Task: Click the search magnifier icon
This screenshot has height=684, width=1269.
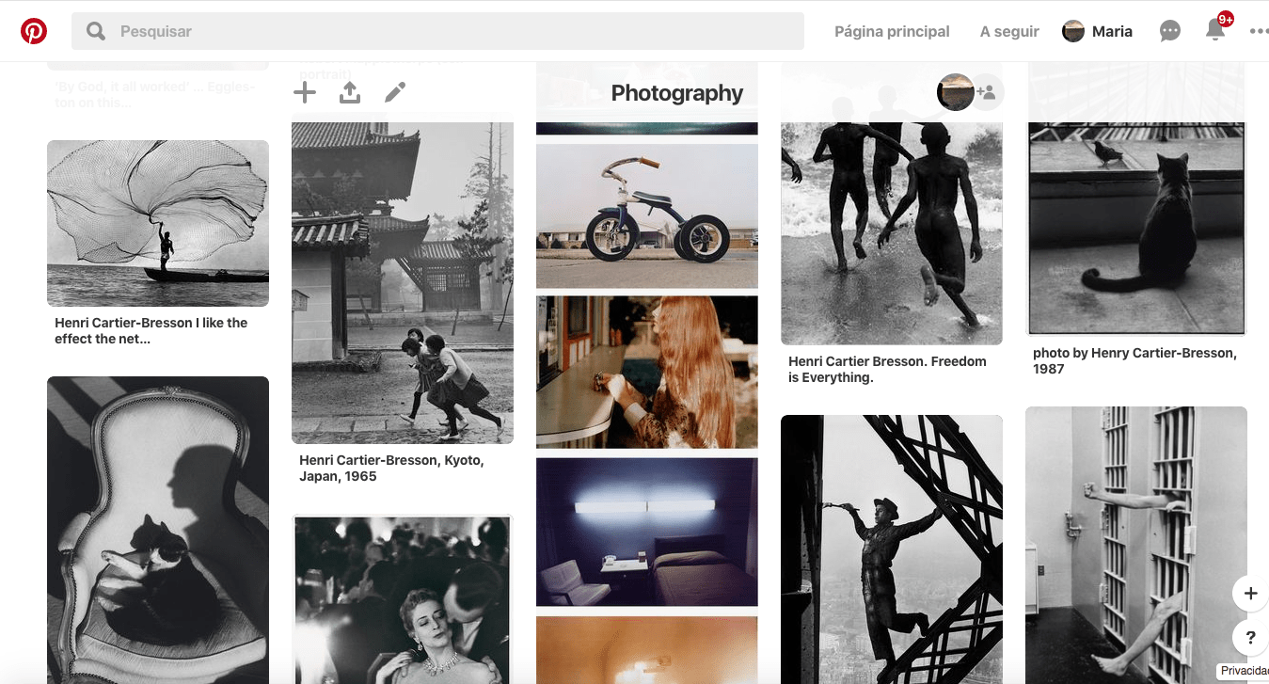Action: (96, 31)
